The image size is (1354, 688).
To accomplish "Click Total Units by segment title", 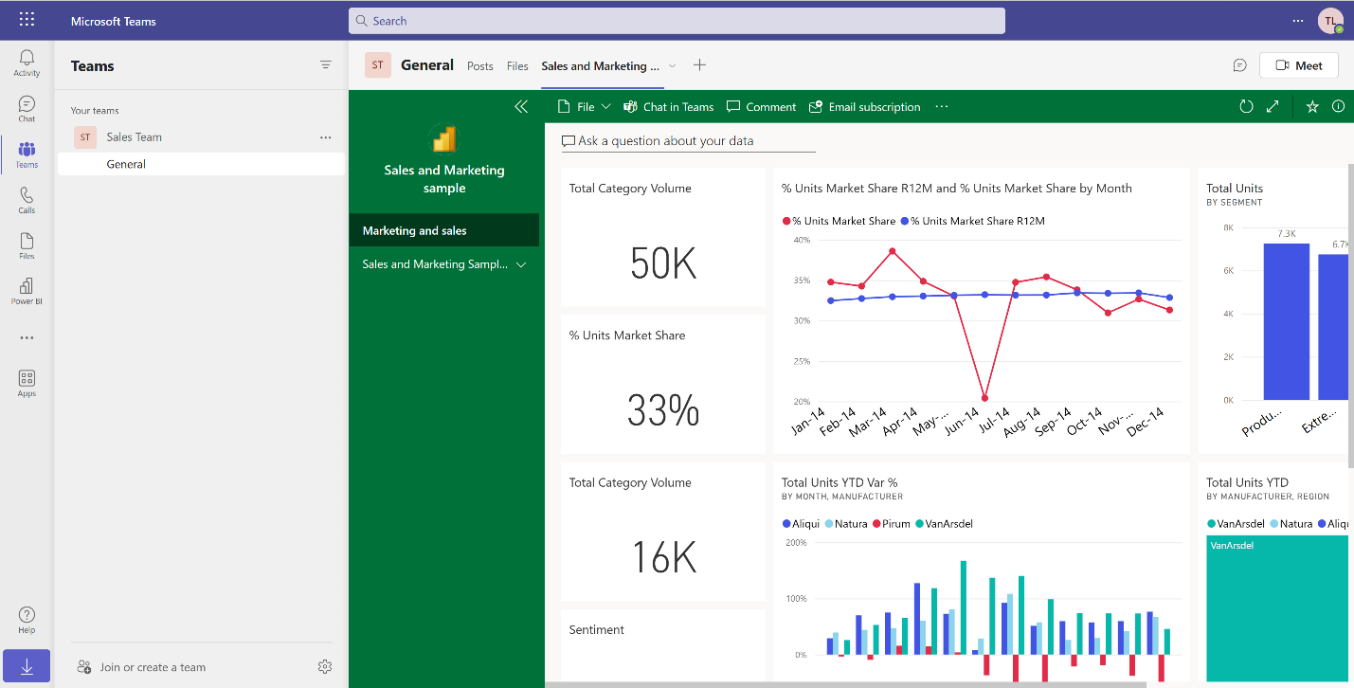I will 1235,189.
